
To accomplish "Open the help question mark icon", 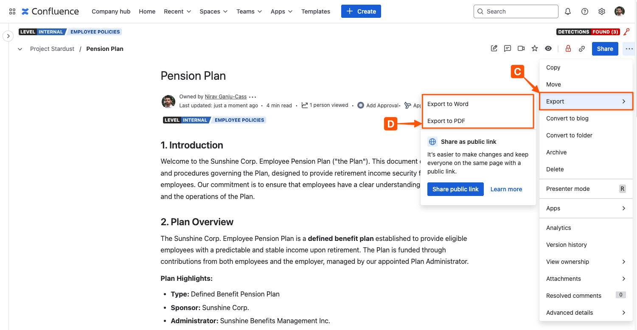I will [x=585, y=11].
